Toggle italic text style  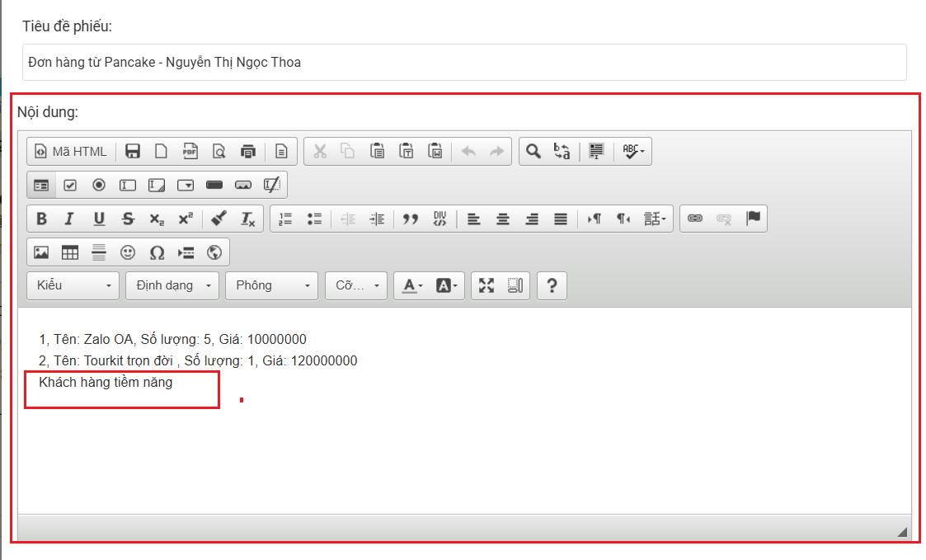tap(70, 219)
